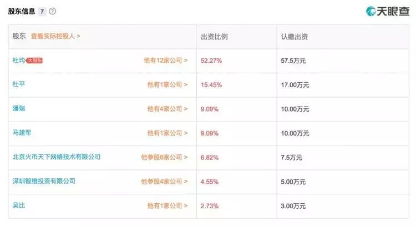Open shareholder 潘瑞 profile

(19, 108)
